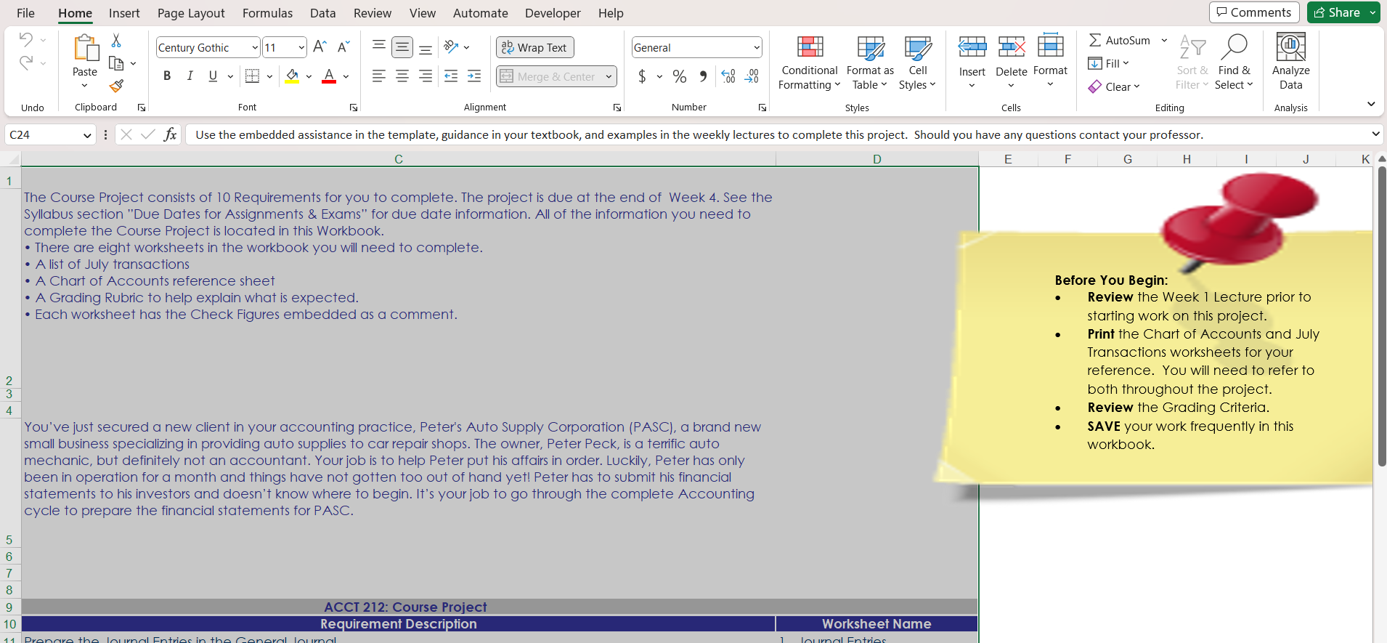Open borders dropdown arrow
1387x643 pixels.
pyautogui.click(x=269, y=76)
